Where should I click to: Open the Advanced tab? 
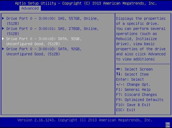pos(30,8)
